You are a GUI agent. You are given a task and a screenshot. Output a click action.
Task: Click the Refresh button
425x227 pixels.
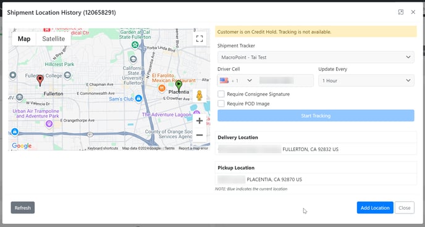(23, 208)
